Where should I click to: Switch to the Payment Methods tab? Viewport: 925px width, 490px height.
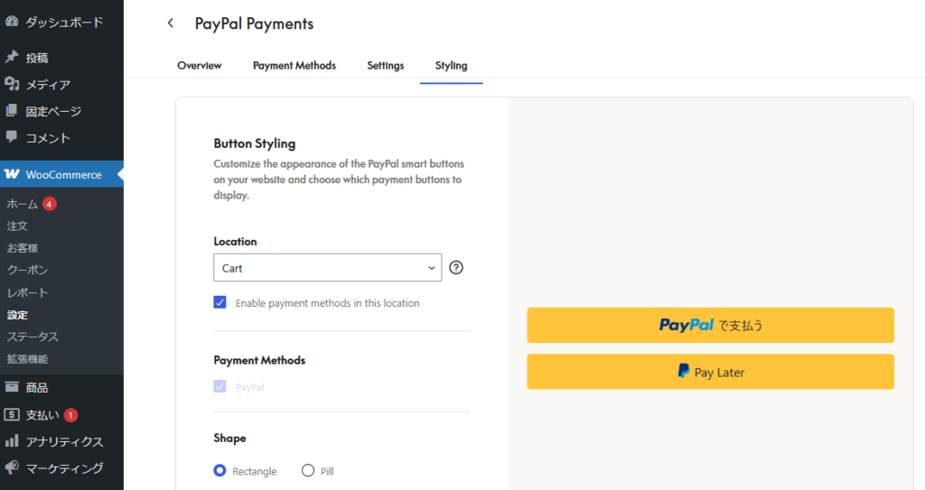(294, 66)
